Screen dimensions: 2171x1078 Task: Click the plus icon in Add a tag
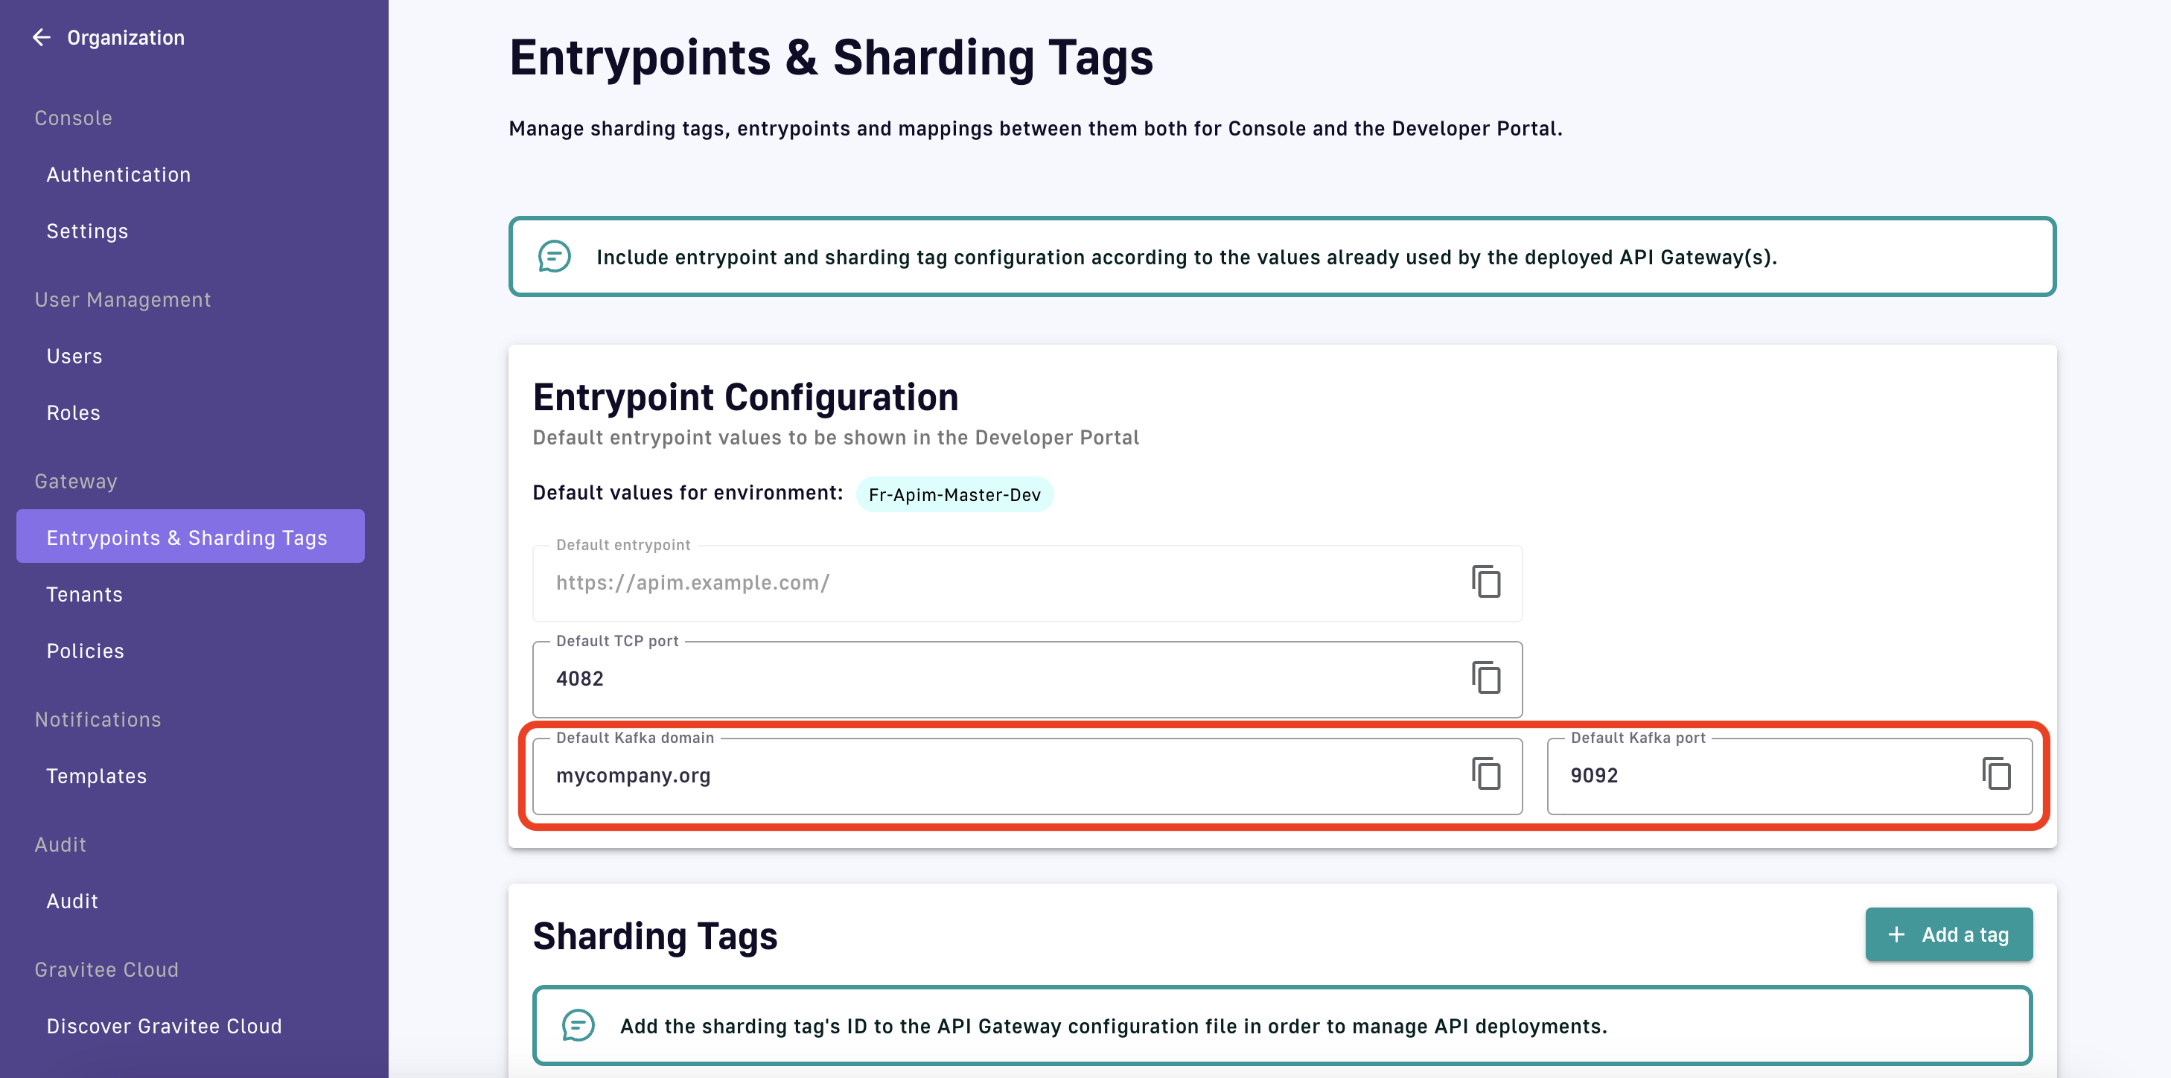(1896, 935)
